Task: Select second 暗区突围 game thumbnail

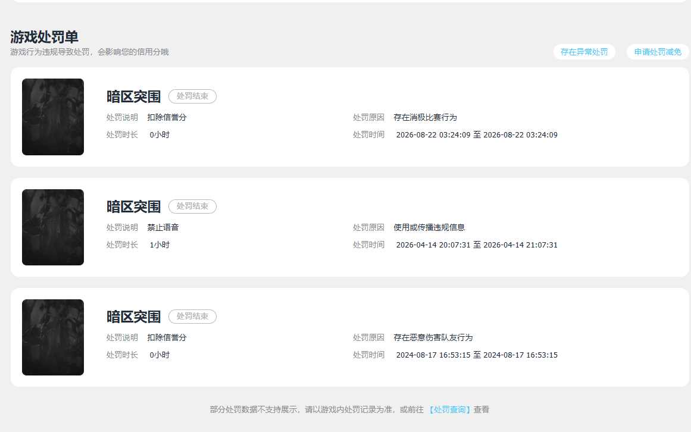Action: point(53,227)
